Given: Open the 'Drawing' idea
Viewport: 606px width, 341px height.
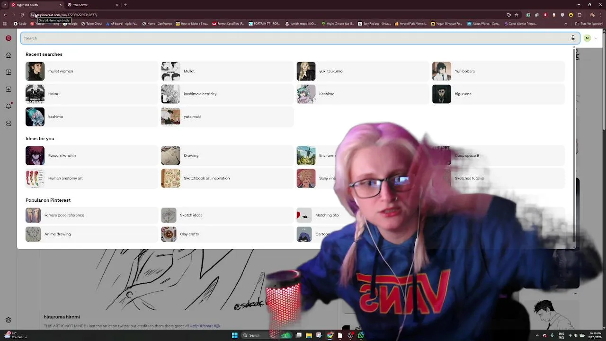Looking at the screenshot, I should click(227, 155).
